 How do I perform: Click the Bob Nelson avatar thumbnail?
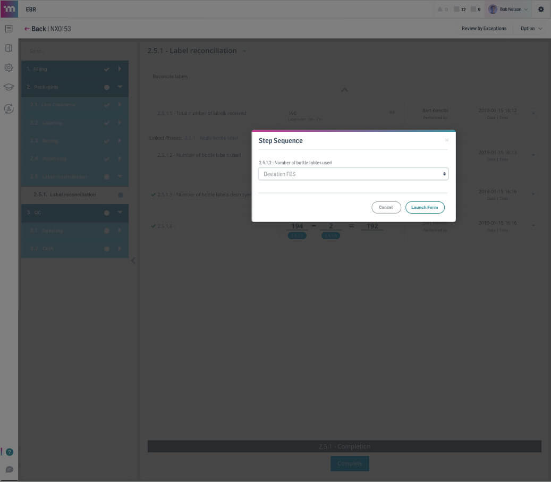click(x=493, y=9)
